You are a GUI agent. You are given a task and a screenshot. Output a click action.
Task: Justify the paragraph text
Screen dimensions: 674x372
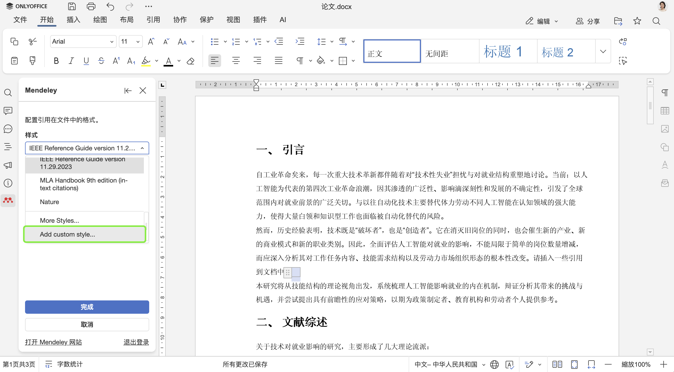click(x=279, y=61)
